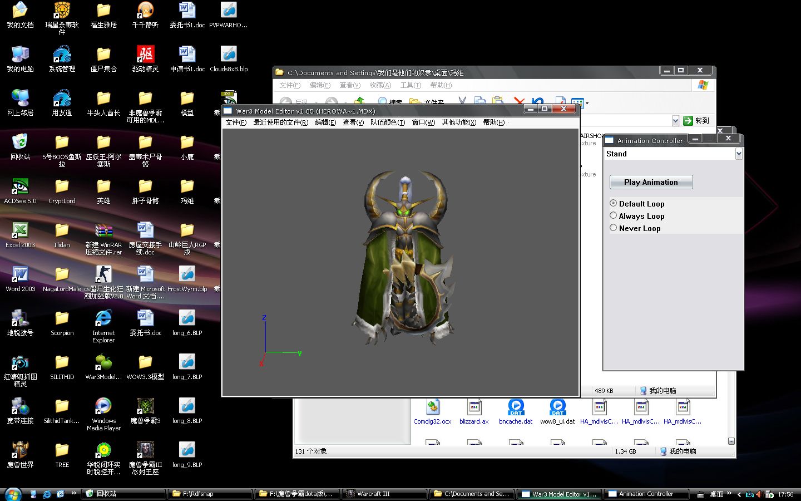Open 工具(T) menu in Explorer window
801x501 pixels.
[411, 85]
